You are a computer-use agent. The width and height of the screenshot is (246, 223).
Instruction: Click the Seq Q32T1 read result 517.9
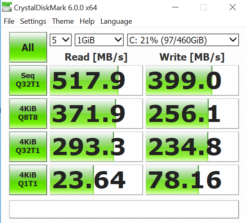coord(96,81)
